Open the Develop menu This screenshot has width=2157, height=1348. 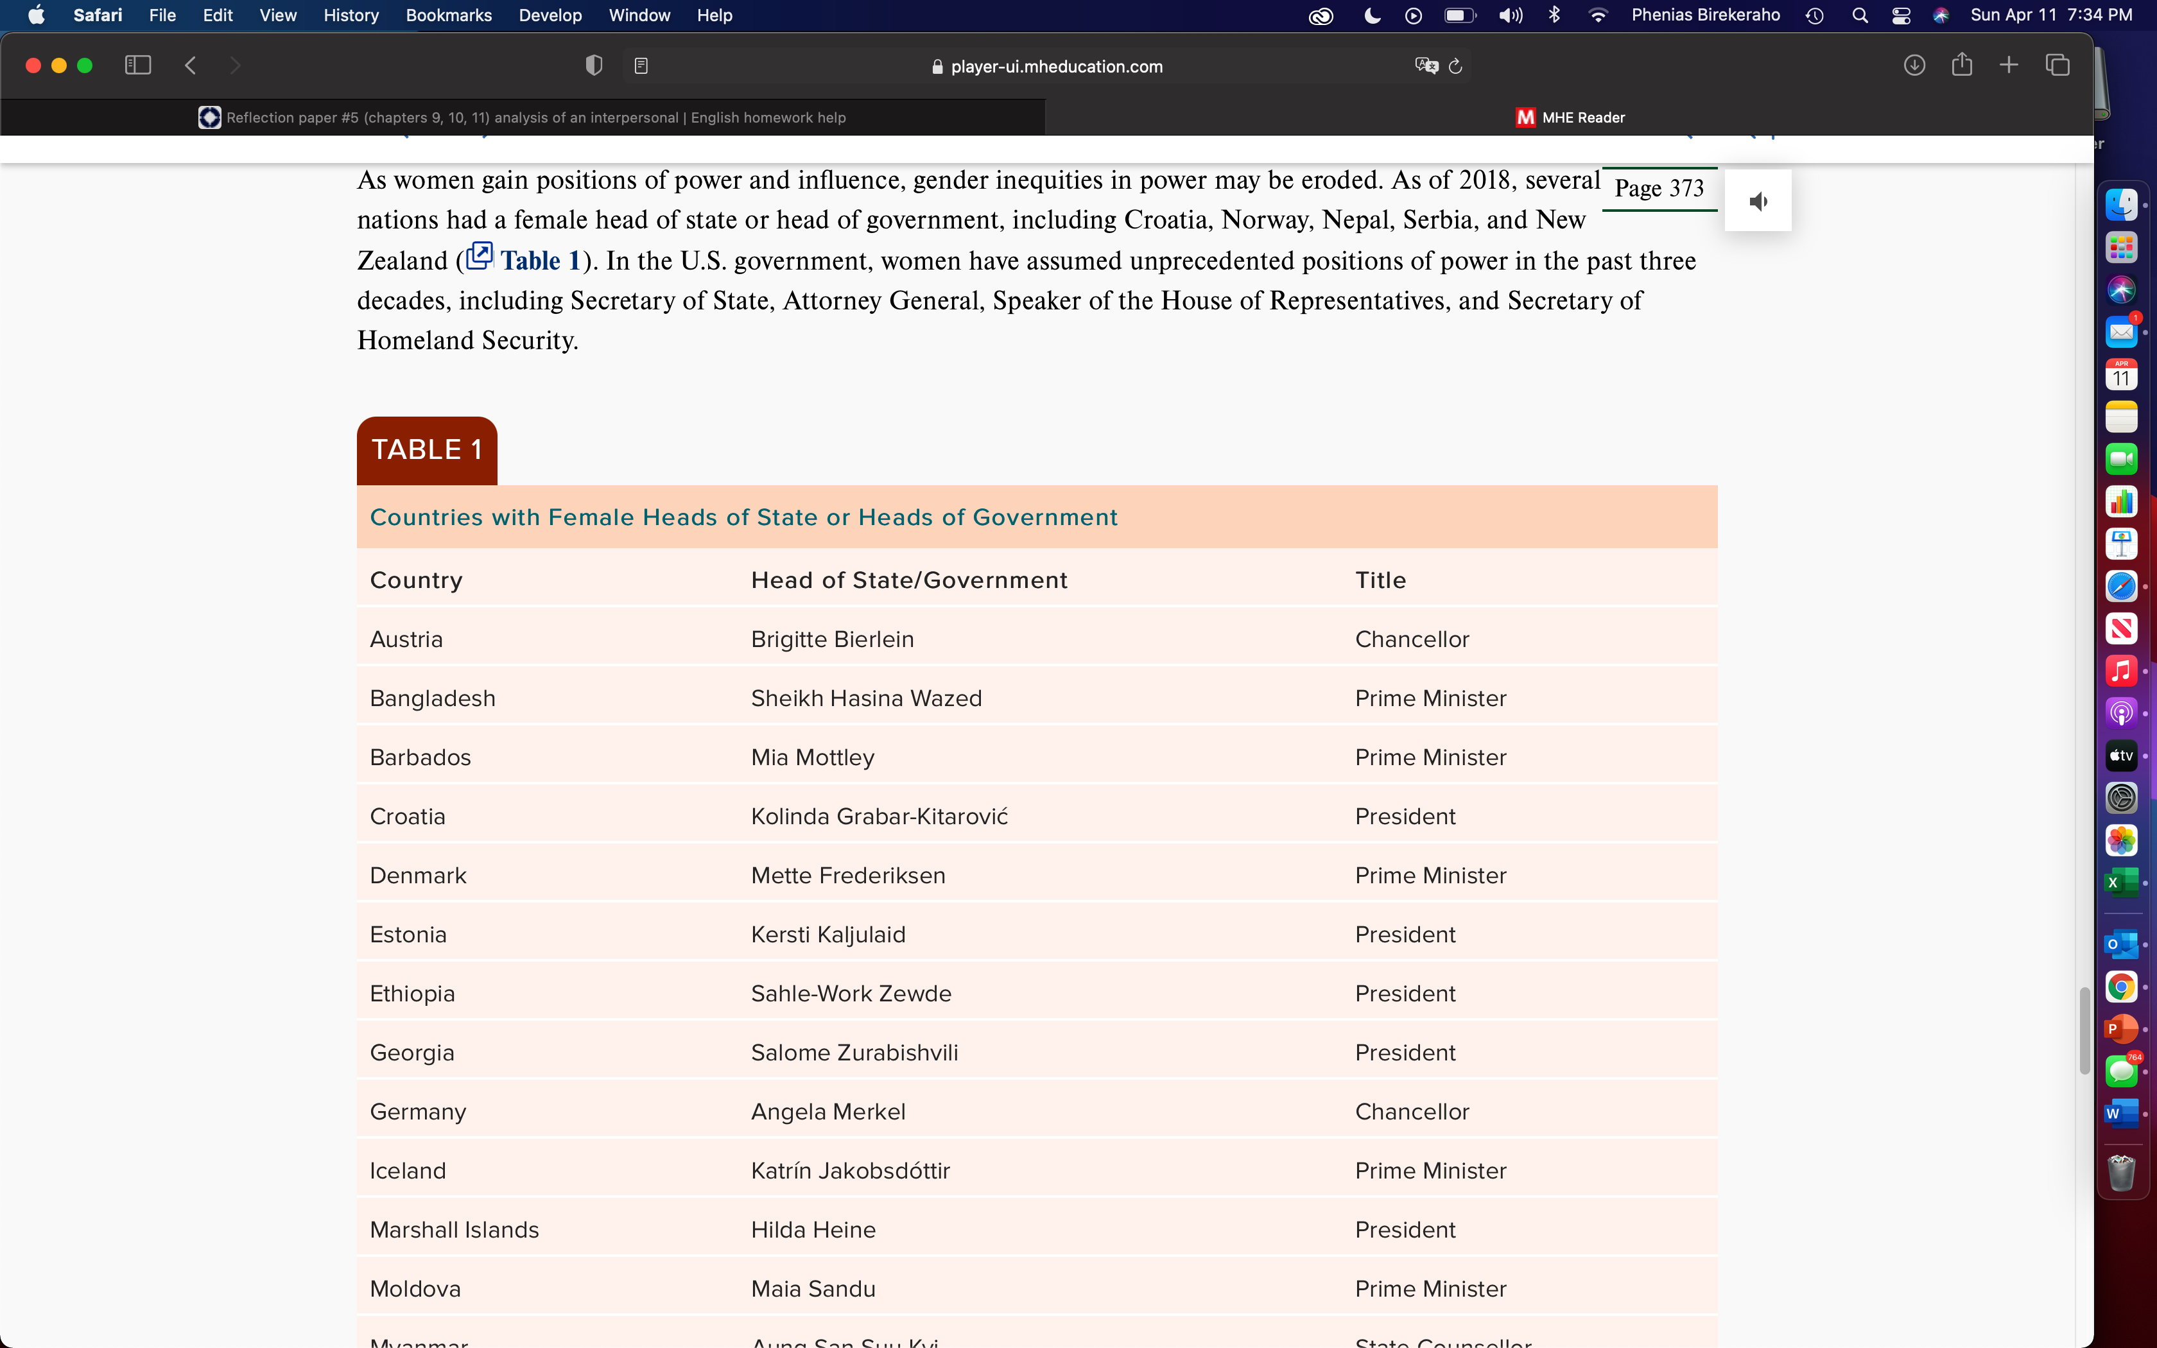tap(550, 15)
